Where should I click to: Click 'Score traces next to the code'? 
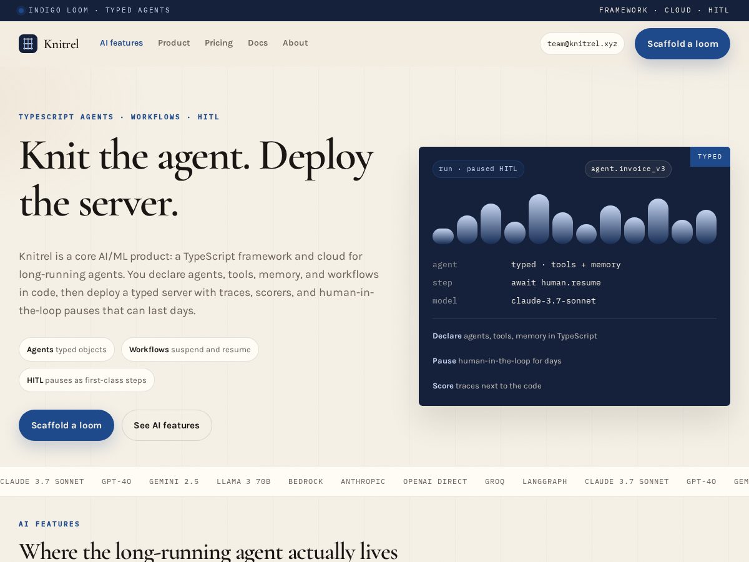[487, 386]
